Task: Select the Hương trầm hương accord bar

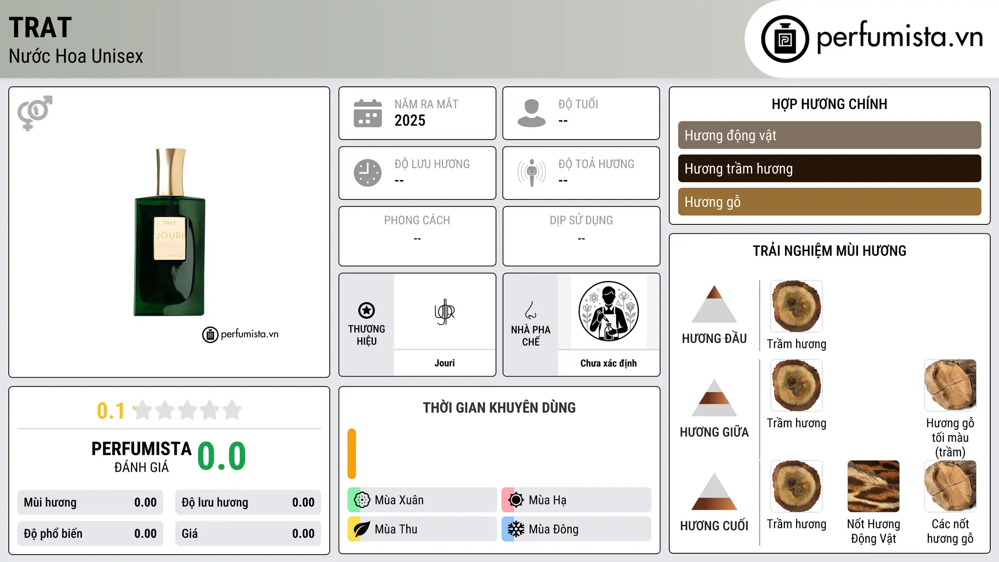Action: tap(829, 168)
